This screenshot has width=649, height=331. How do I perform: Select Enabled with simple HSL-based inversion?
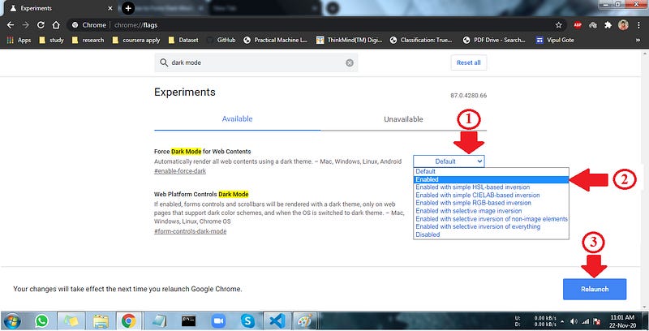click(x=491, y=187)
